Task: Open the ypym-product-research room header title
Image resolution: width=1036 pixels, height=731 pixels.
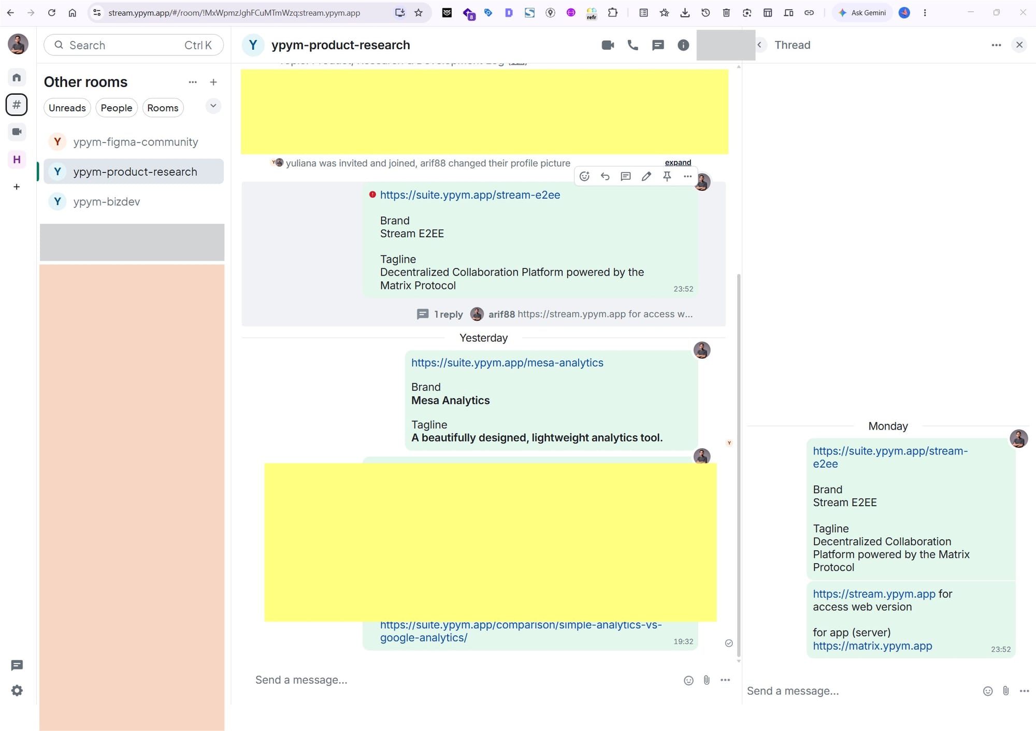Action: pyautogui.click(x=340, y=45)
